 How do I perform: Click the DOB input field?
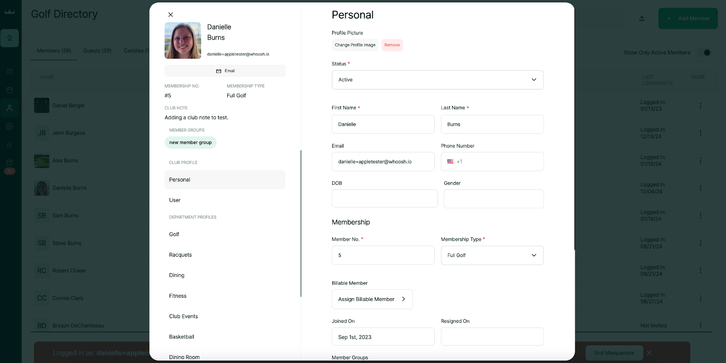coord(384,199)
